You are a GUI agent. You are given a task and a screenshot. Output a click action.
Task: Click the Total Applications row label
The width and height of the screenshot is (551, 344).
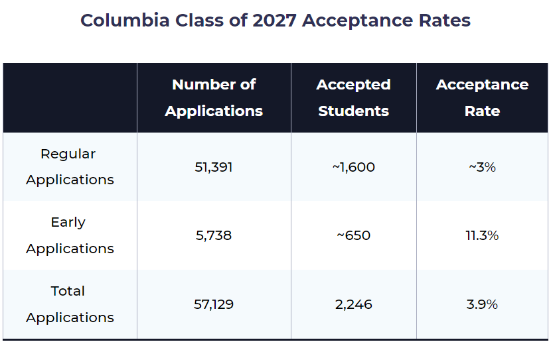coord(70,304)
